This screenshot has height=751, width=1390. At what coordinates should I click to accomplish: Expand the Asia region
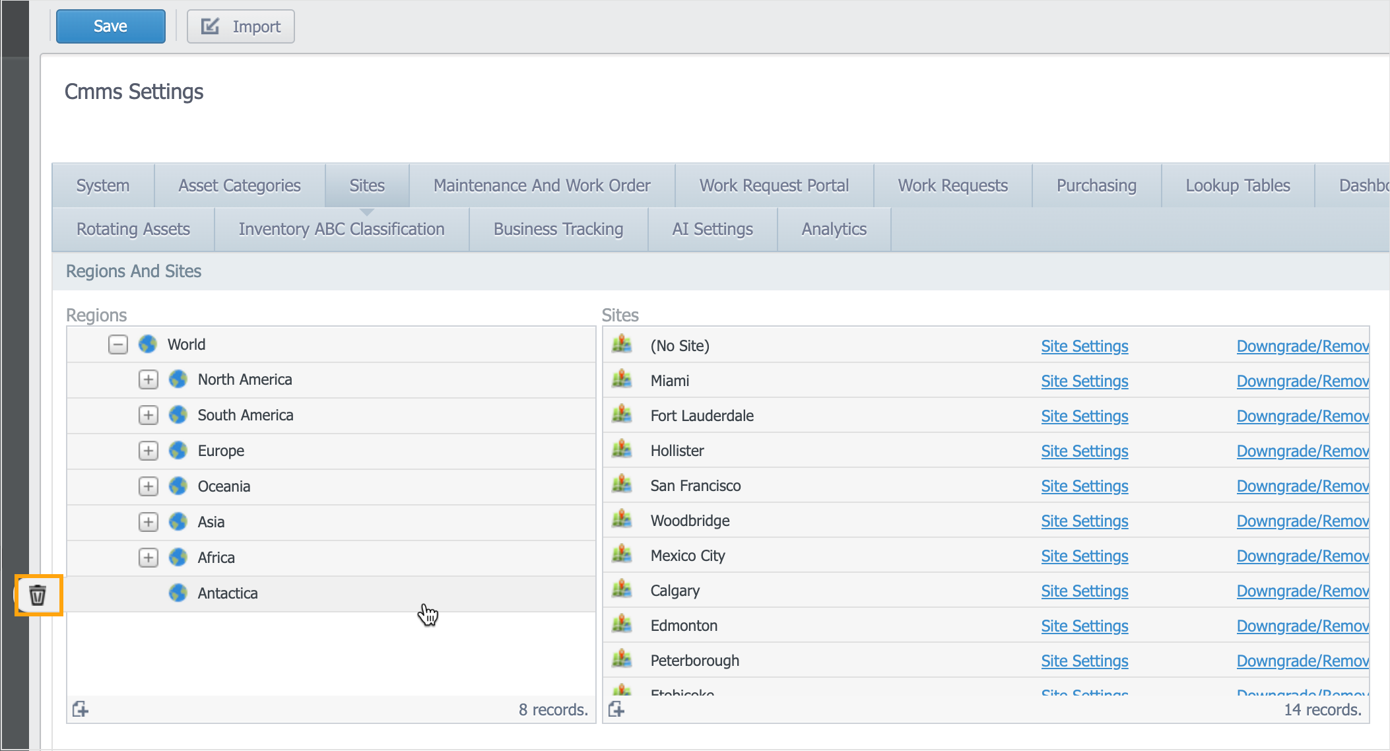tap(149, 522)
